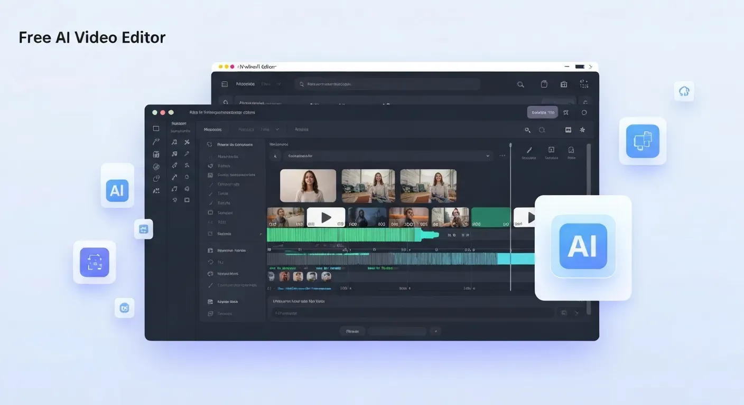
Task: Select the music note audio tool in left toolbar
Action: pos(175,142)
